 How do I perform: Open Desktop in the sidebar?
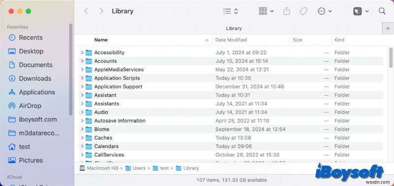26,51
